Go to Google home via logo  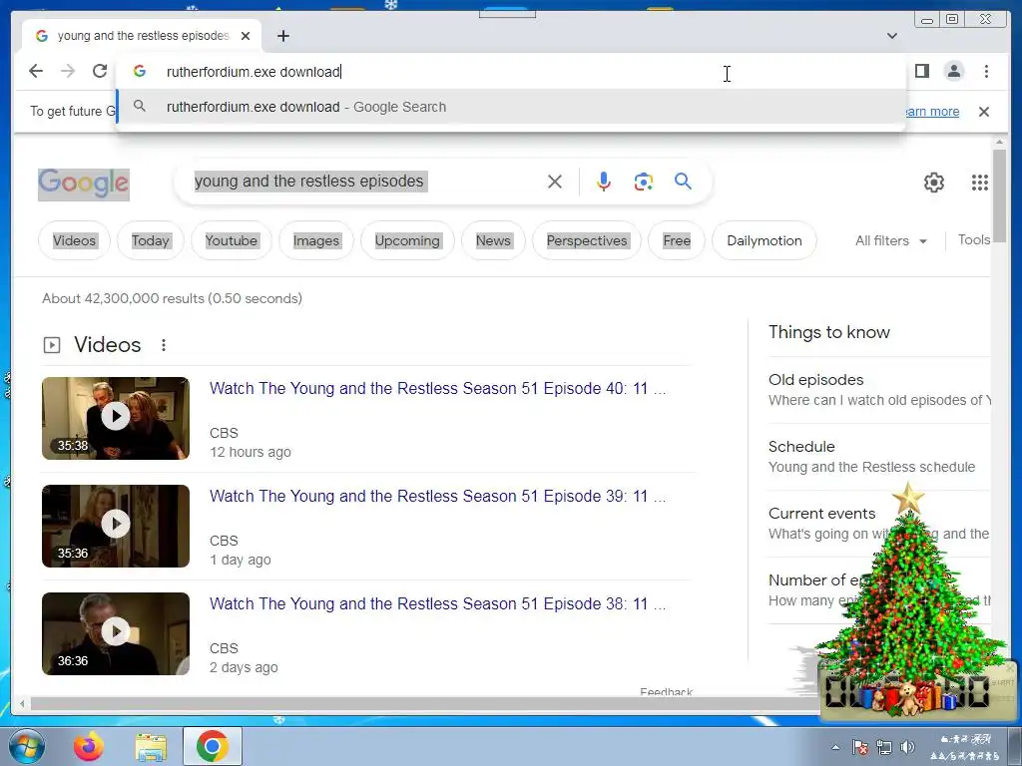point(84,184)
